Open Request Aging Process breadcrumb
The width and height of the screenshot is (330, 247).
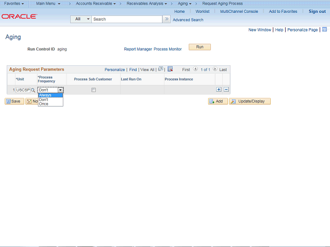coord(222,4)
